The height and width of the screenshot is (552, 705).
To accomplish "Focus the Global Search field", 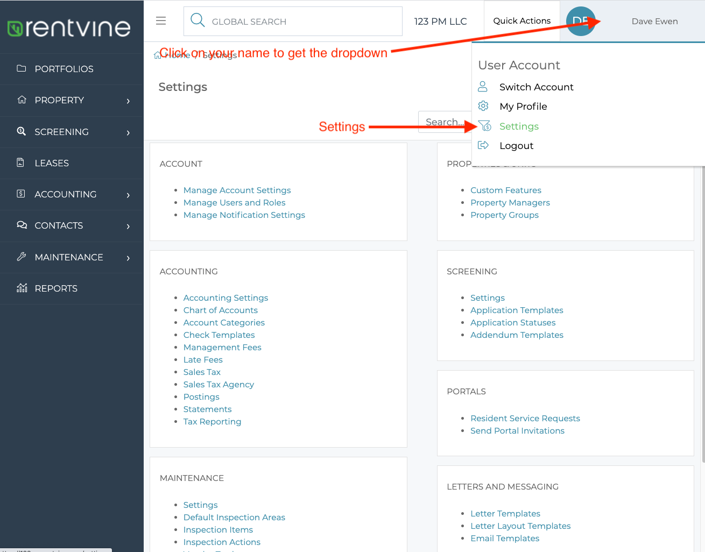I will coord(293,22).
